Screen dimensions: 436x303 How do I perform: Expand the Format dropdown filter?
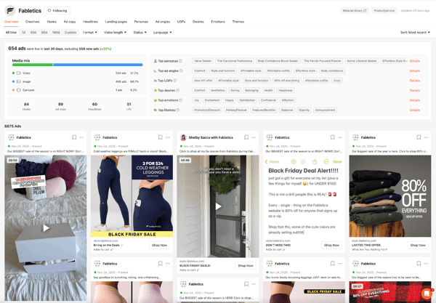coord(90,33)
